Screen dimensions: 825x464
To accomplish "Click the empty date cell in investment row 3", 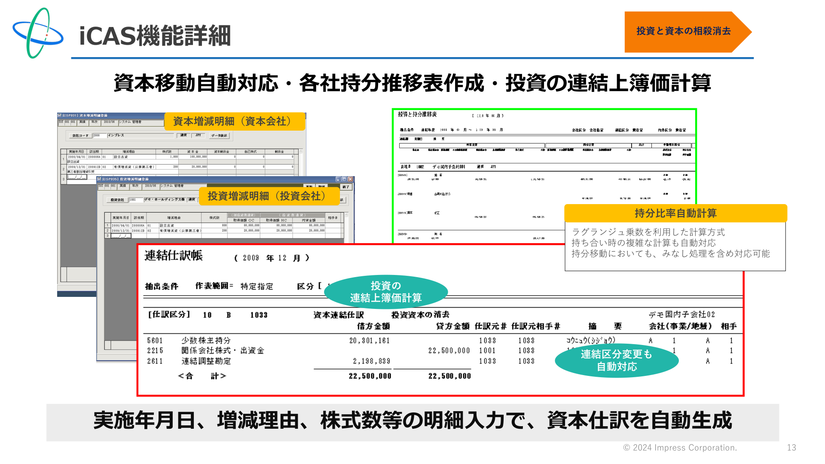I will click(121, 235).
